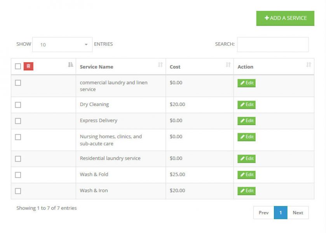
Task: Check the Dry Cleaning row checkbox
Action: 18,105
